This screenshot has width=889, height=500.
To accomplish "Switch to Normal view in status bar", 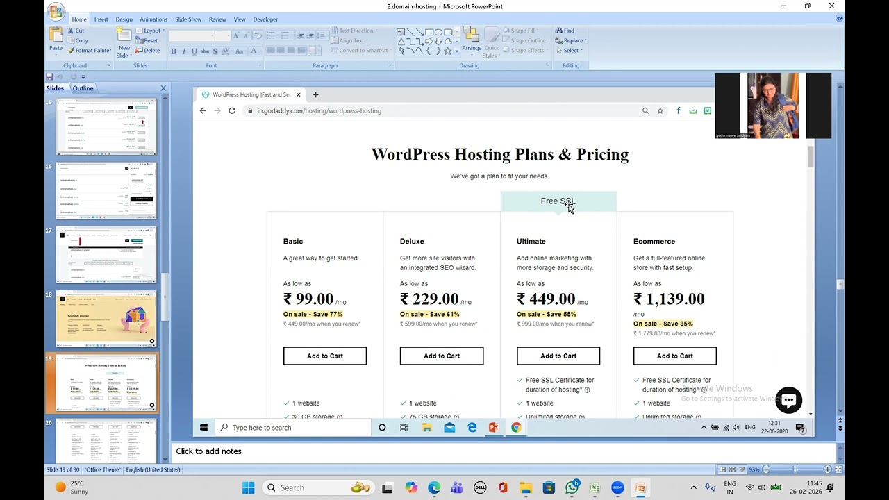I will 723,469.
